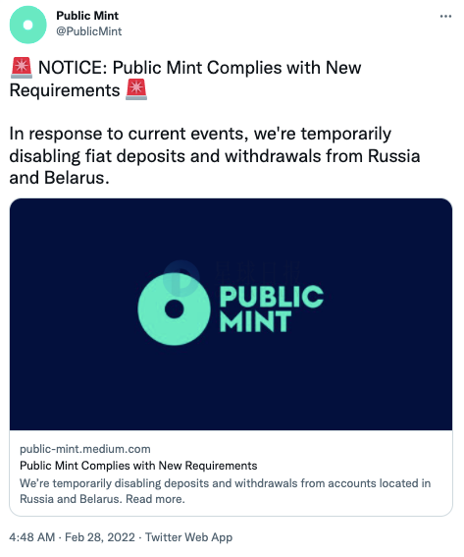Click the PUBLIC MINT wordmark in preview
The image size is (464, 557).
tap(272, 308)
